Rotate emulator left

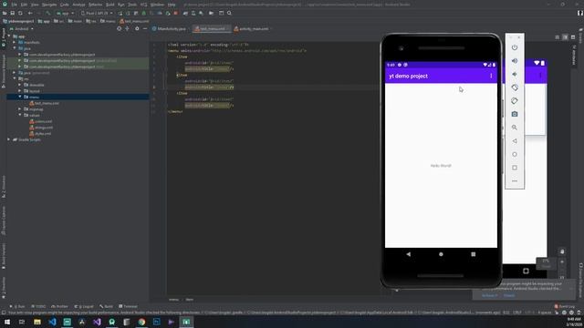tap(515, 87)
